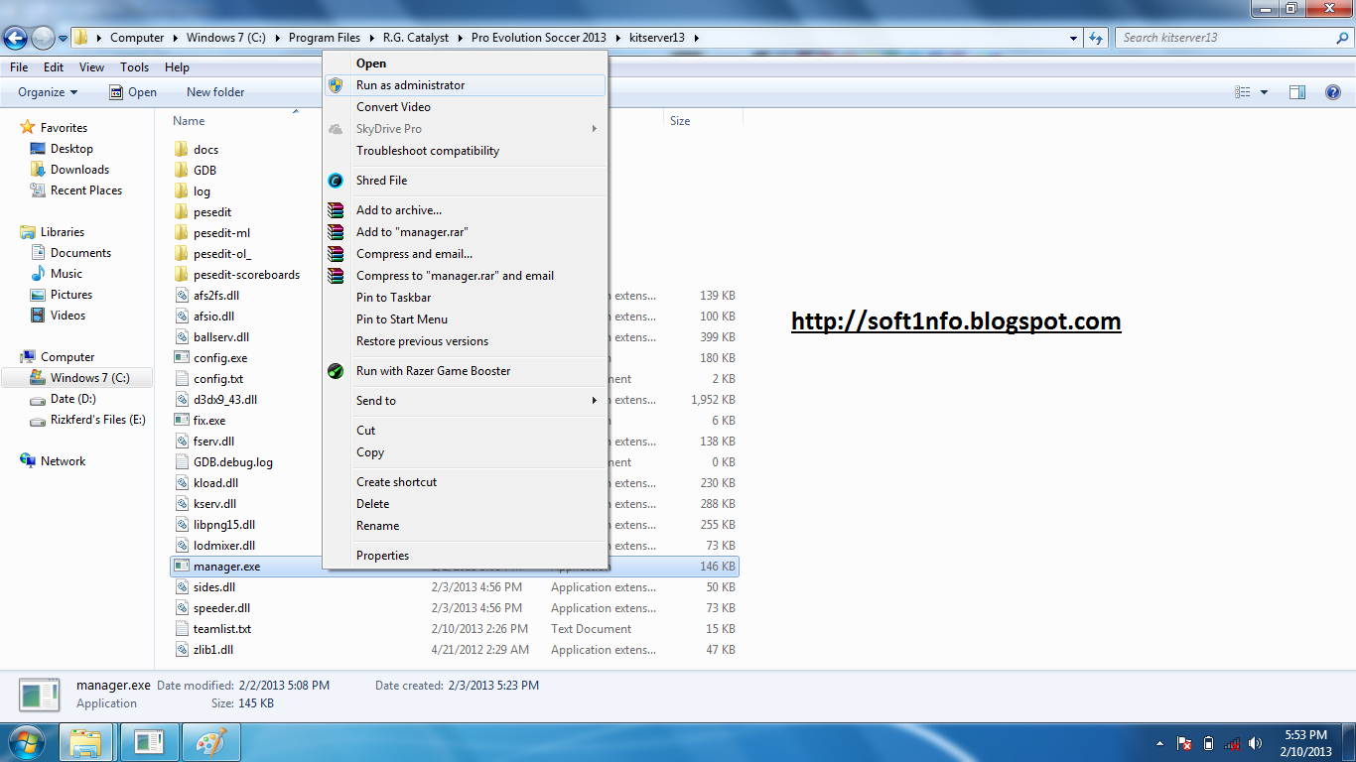Expand the breadcrumb arrow after kitserver13

click(x=696, y=38)
